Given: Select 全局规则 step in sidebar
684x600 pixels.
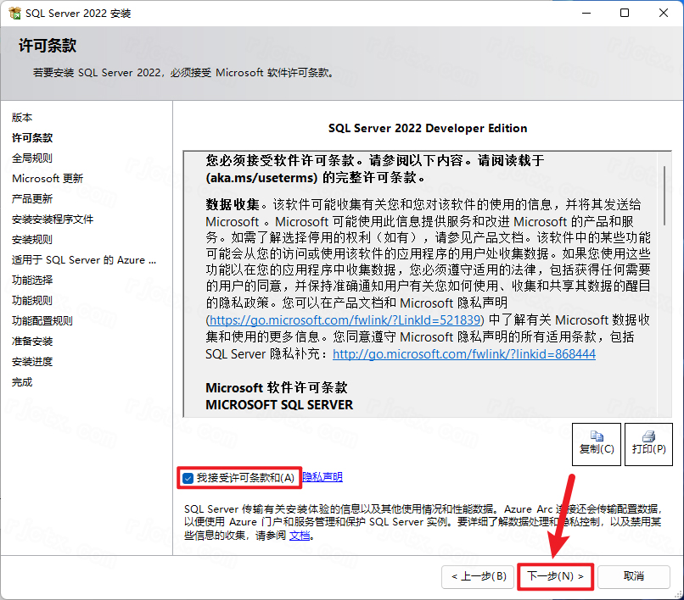Looking at the screenshot, I should [x=32, y=158].
